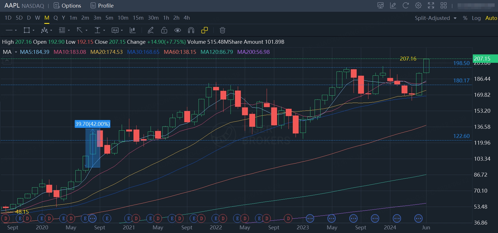The height and width of the screenshot is (233, 498).
Task: Expand the arrow tool dropdown arrow
Action: click(86, 30)
